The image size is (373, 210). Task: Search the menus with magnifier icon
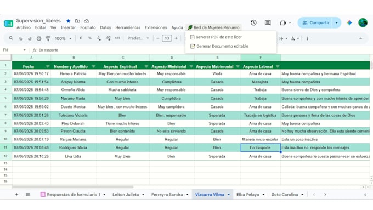(11, 38)
